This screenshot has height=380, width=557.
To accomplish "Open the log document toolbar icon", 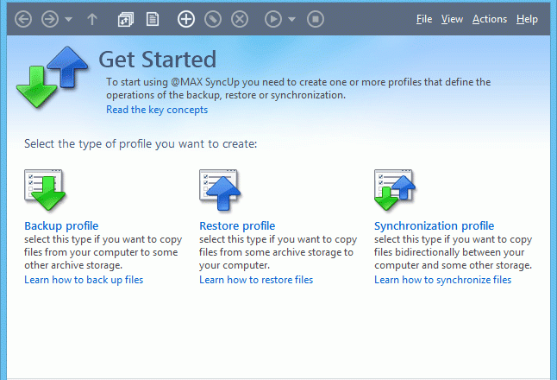I will tap(153, 19).
